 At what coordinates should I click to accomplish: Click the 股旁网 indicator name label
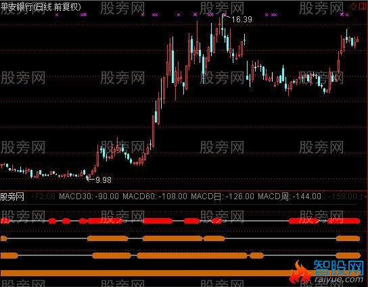12,197
